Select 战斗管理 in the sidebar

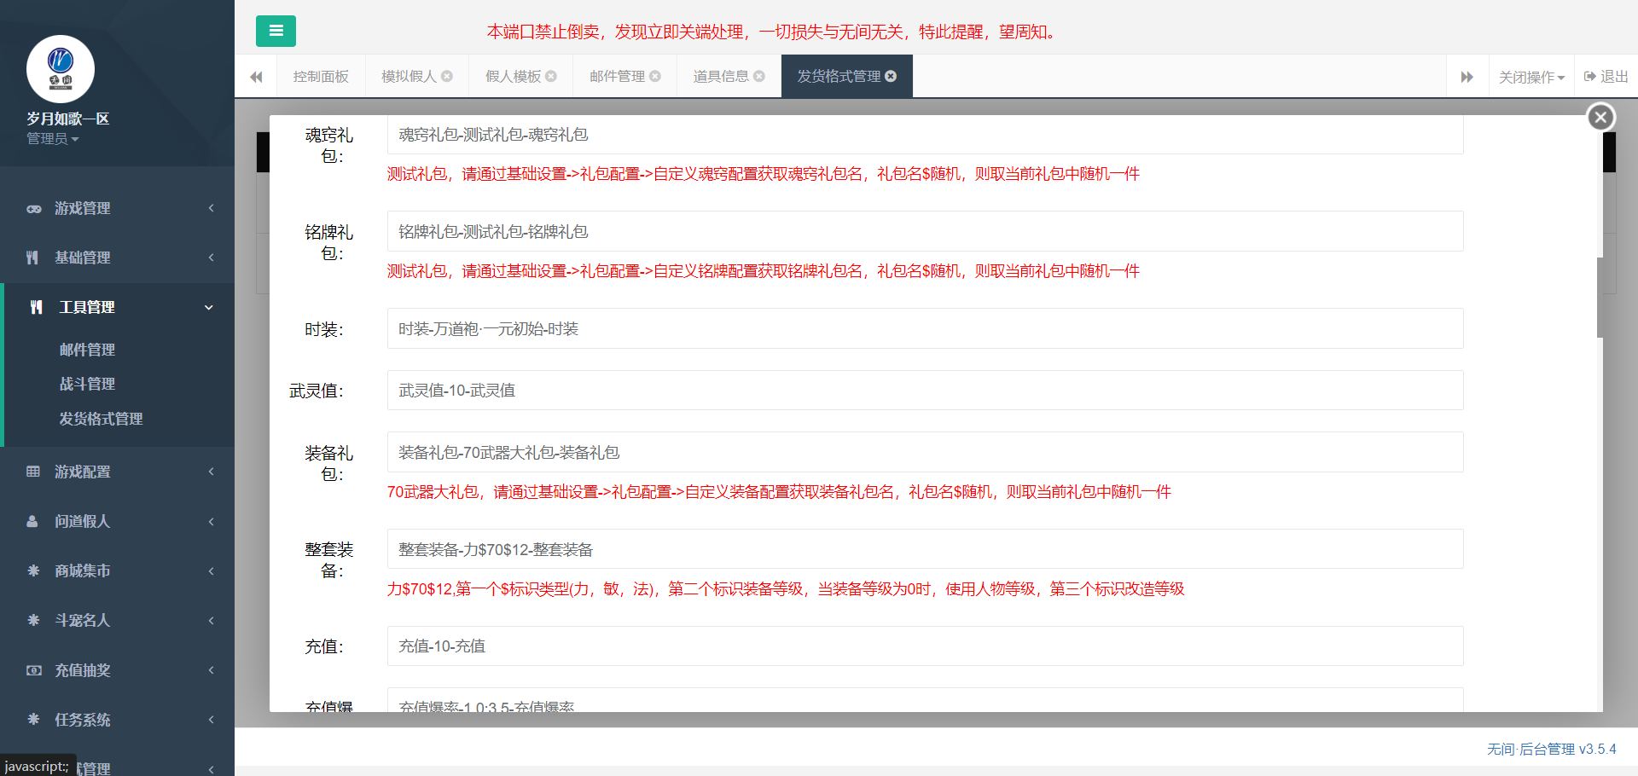click(x=87, y=384)
